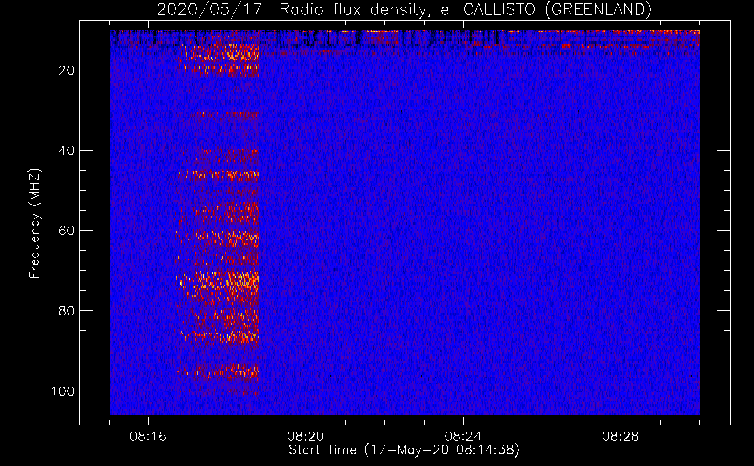Click the 'Start Time (17-May-20 08:14:38)' label
The image size is (754, 466).
[404, 450]
